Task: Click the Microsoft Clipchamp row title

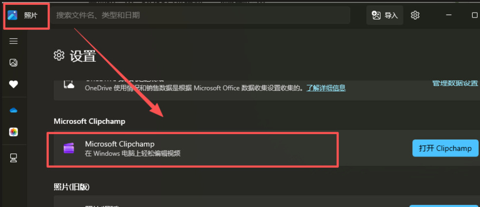Action: point(120,143)
